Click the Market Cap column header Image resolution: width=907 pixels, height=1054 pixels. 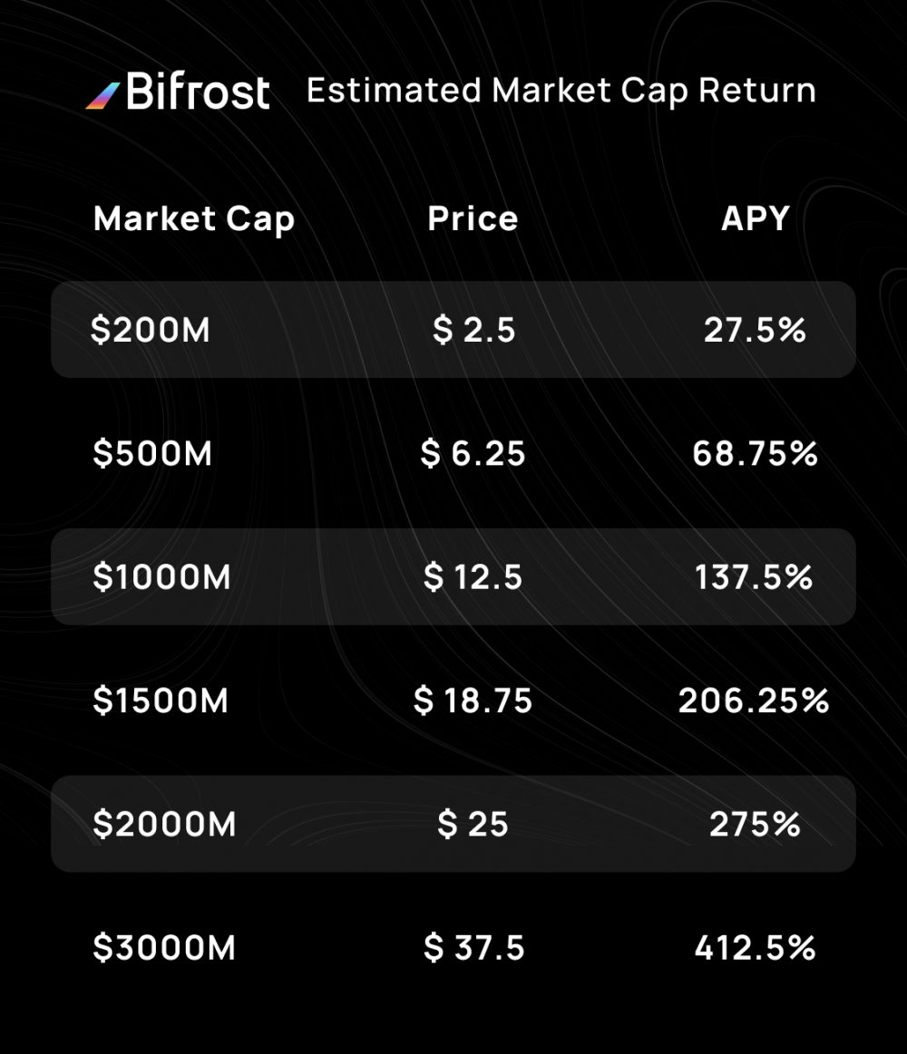point(194,220)
